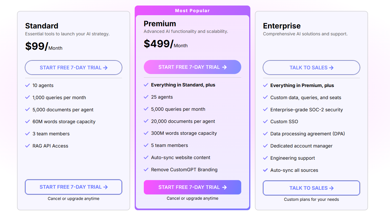
Task: Click checkmark beside 10 agents
Action: tap(27, 85)
